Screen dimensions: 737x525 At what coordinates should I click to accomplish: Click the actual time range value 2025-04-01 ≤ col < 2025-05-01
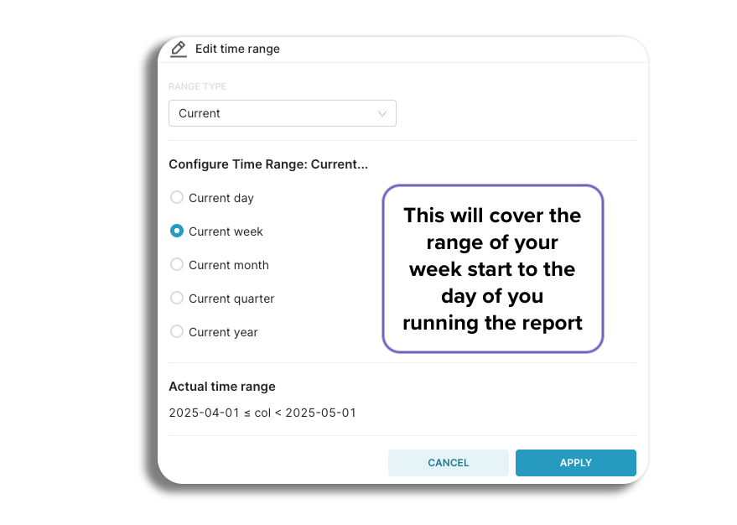262,413
